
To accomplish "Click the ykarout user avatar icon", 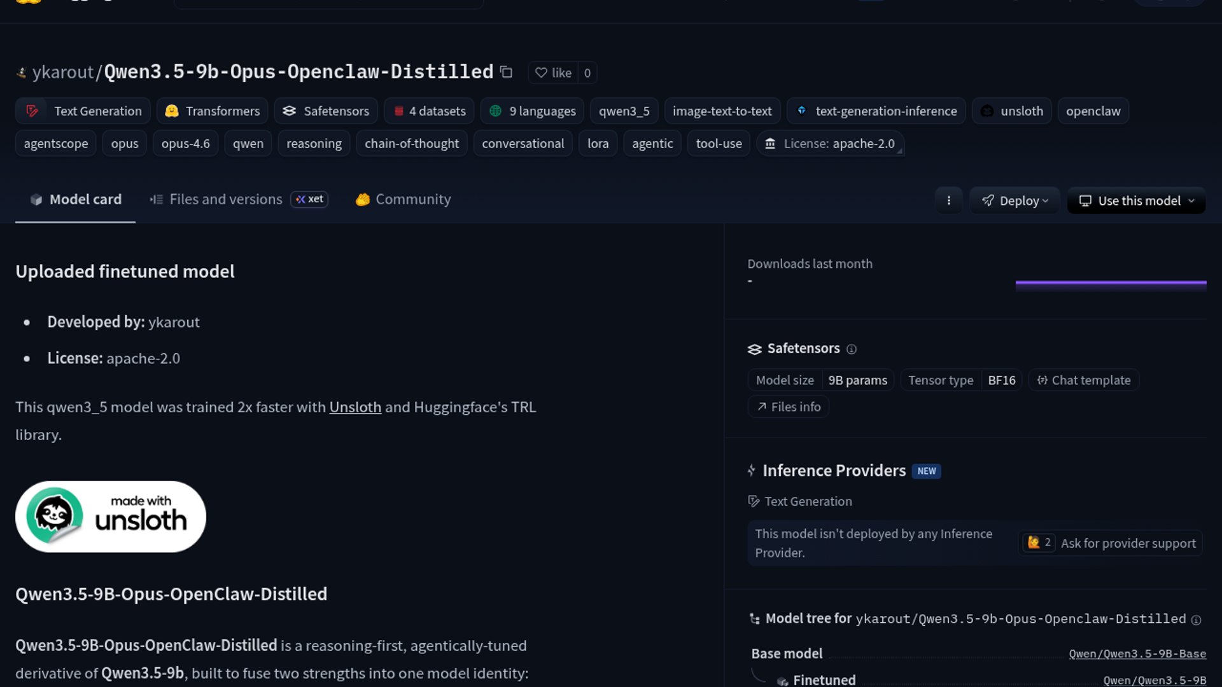I will (22, 73).
